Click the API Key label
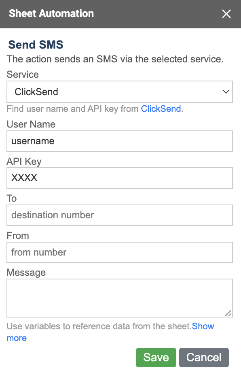This screenshot has height=375, width=241. click(24, 162)
